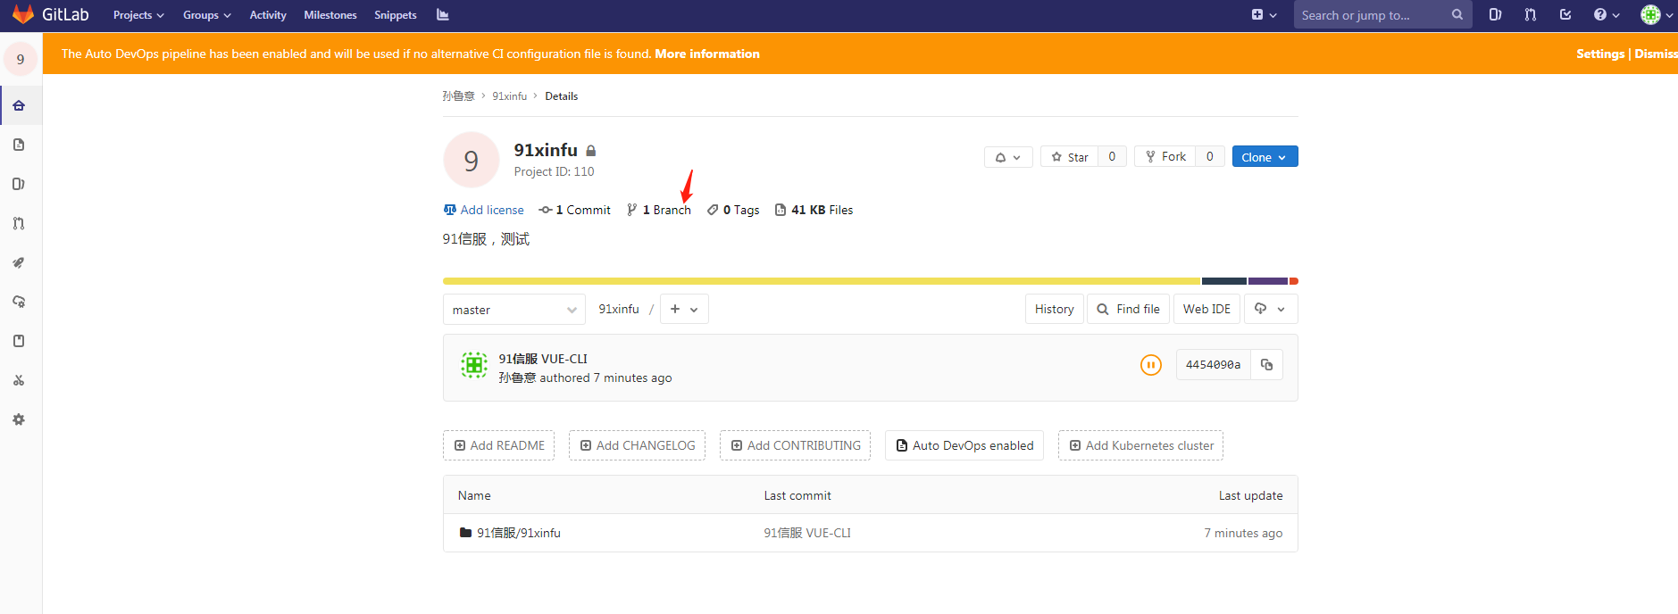Screen dimensions: 1678x614
Task: Click the Details breadcrumb
Action: pos(561,96)
